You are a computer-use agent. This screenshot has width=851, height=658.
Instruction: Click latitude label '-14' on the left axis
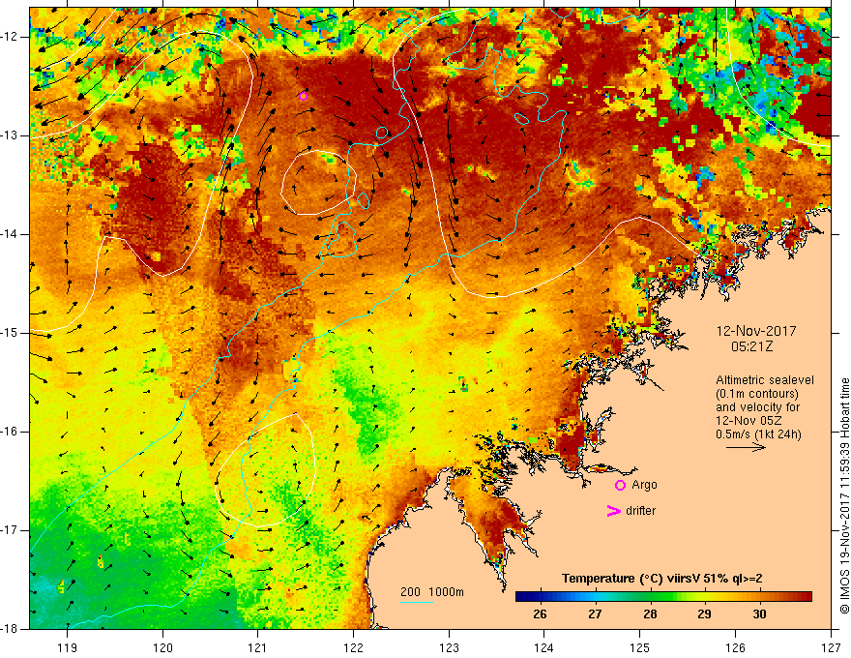click(x=10, y=234)
